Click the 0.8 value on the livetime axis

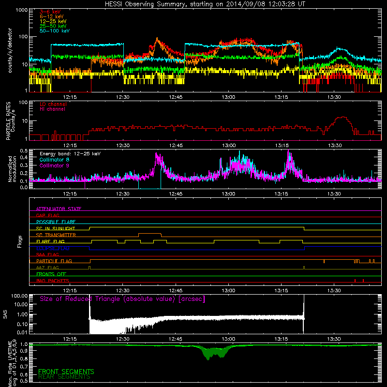24,358
